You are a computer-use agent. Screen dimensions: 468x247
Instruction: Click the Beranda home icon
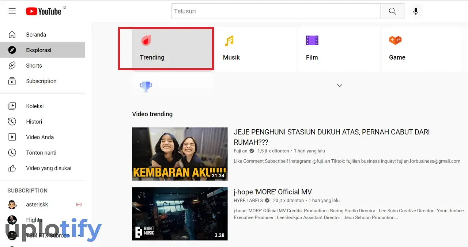coord(12,35)
